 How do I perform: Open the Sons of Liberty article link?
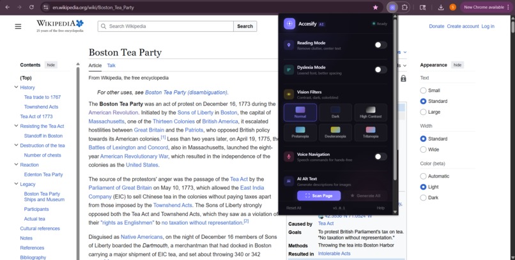tap(196, 112)
